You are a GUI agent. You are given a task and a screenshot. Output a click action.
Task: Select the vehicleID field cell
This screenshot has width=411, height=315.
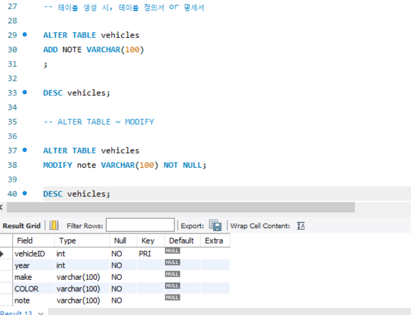[x=34, y=253]
